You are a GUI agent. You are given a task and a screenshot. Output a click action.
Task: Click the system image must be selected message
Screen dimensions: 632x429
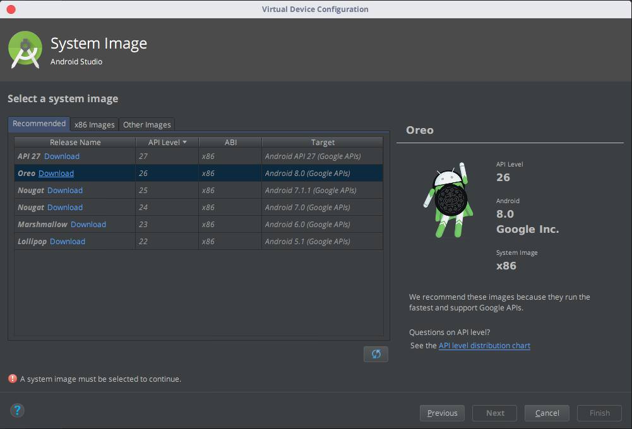pos(101,379)
